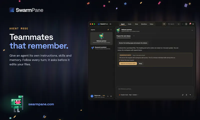Click the orange agent tools icon beside Agents
The height and width of the screenshot is (120, 200).
click(108, 30)
